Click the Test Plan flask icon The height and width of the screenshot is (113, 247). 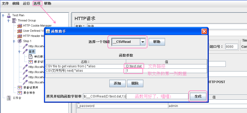[9, 15]
